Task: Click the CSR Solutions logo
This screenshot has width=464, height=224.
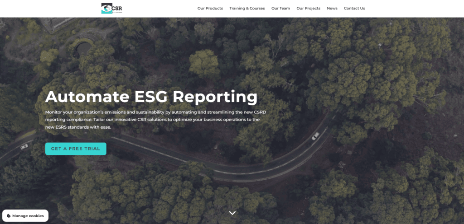Action: coord(112,8)
